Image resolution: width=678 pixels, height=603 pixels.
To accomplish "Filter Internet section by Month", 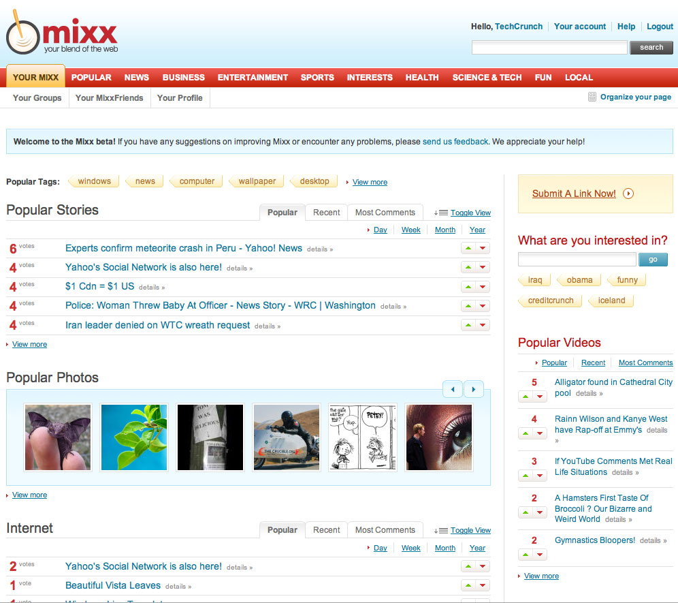I will [x=445, y=548].
